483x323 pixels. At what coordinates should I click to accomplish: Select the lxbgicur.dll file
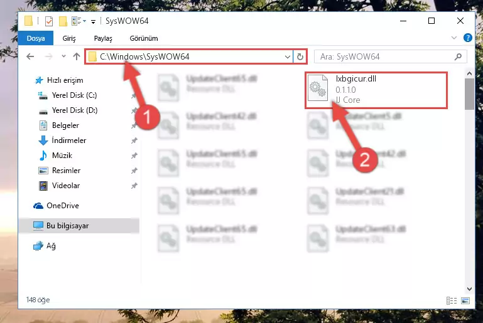tap(376, 90)
